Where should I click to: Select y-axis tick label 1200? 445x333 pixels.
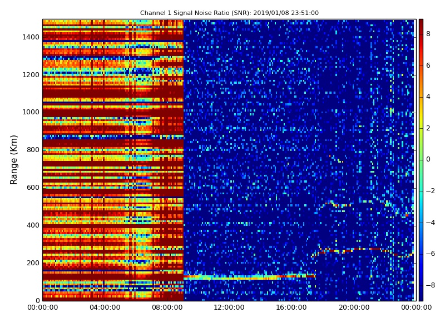(31, 75)
